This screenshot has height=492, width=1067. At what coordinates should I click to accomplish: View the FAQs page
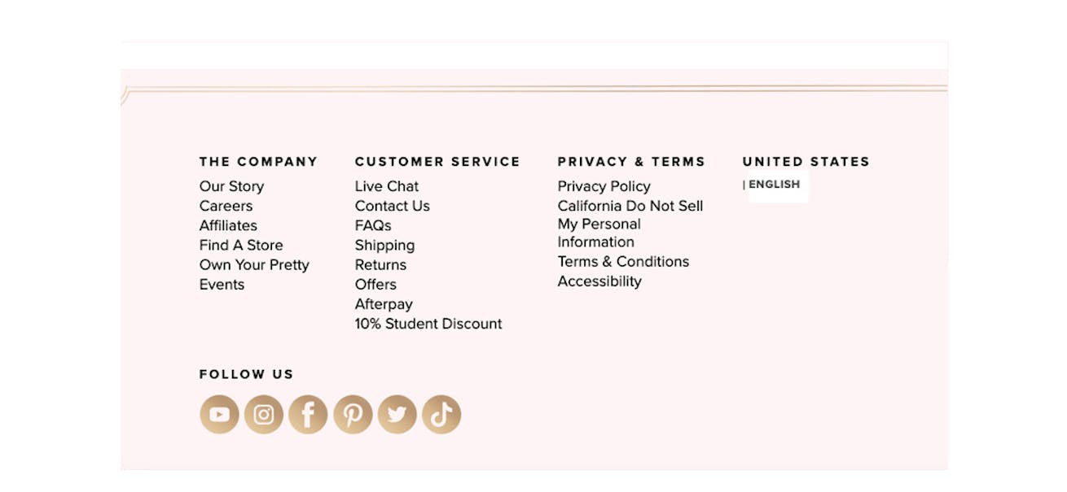click(x=373, y=225)
